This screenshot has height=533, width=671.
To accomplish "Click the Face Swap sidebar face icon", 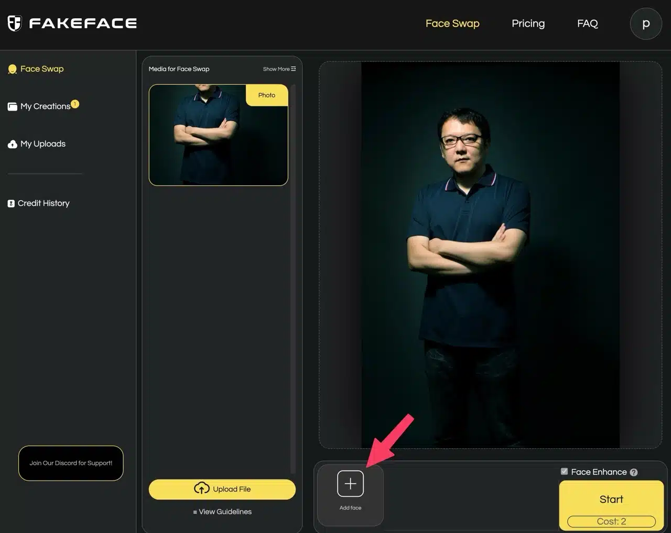I will click(13, 69).
